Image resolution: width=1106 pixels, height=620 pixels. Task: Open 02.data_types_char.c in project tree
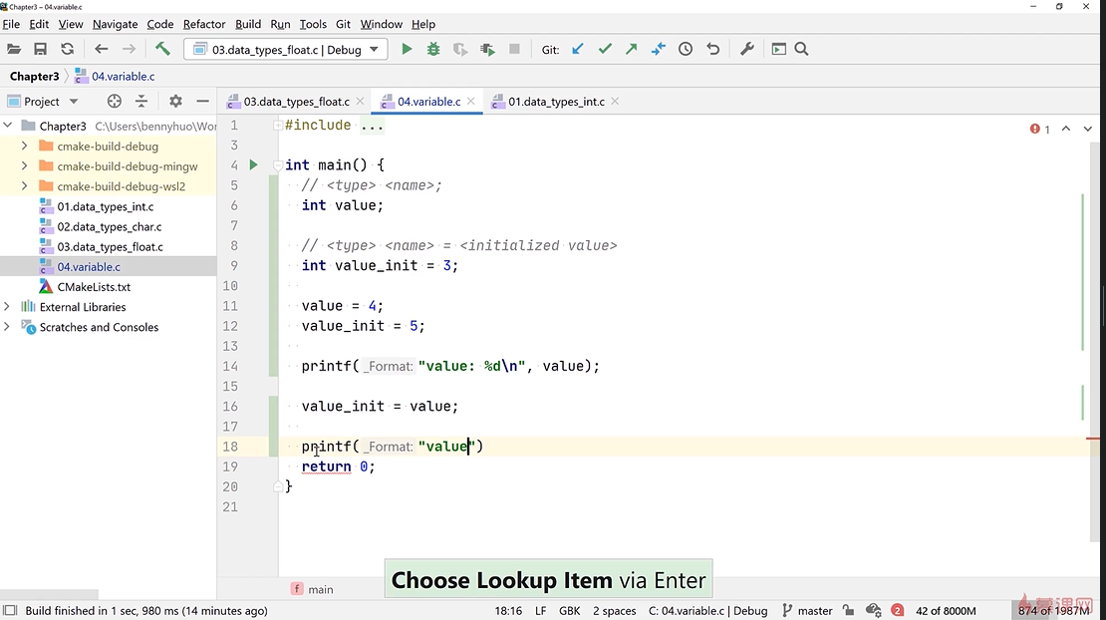[110, 227]
